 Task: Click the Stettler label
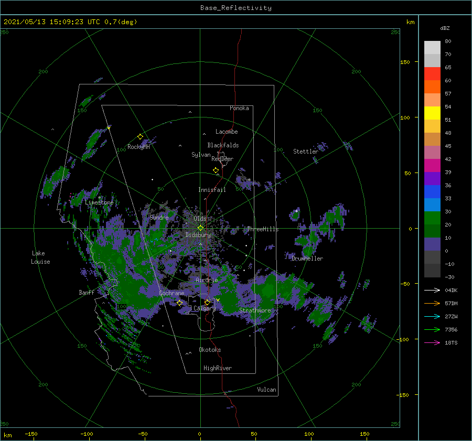pyautogui.click(x=306, y=152)
